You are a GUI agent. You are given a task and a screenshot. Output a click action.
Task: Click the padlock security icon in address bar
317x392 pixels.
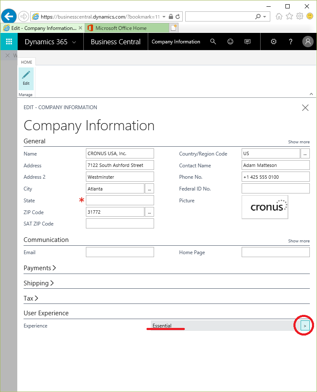coord(171,16)
